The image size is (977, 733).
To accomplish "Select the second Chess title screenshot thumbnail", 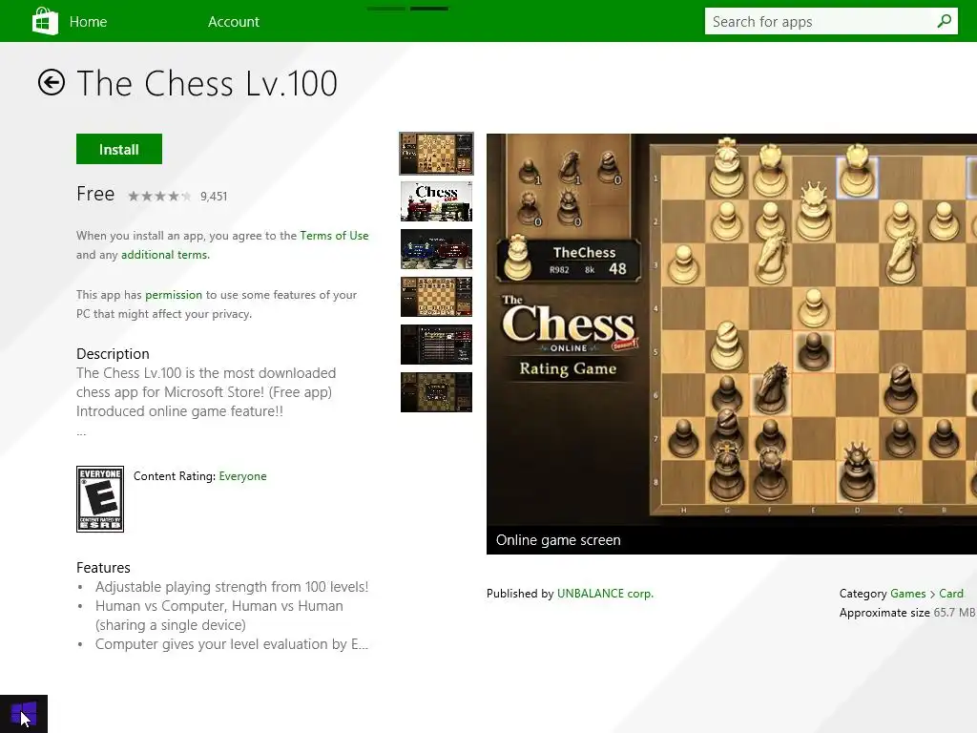I will click(x=436, y=201).
